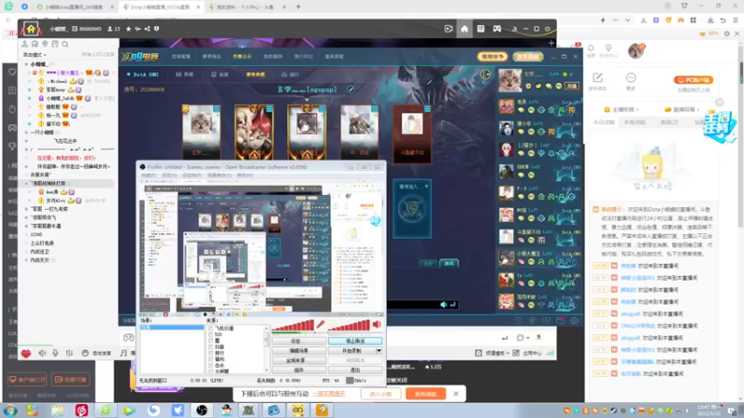The height and width of the screenshot is (418, 744).
Task: Click the Windows Start button
Action: coord(10,410)
